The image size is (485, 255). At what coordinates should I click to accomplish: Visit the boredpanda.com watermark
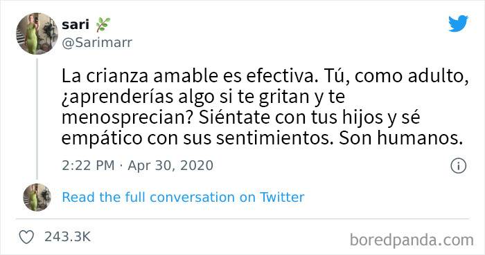tap(412, 240)
